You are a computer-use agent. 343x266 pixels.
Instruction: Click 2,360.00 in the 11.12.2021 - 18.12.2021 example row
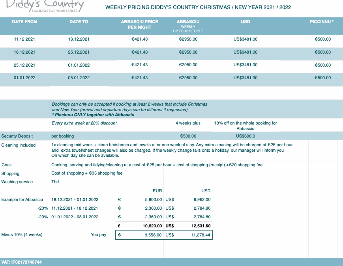coord(154,208)
